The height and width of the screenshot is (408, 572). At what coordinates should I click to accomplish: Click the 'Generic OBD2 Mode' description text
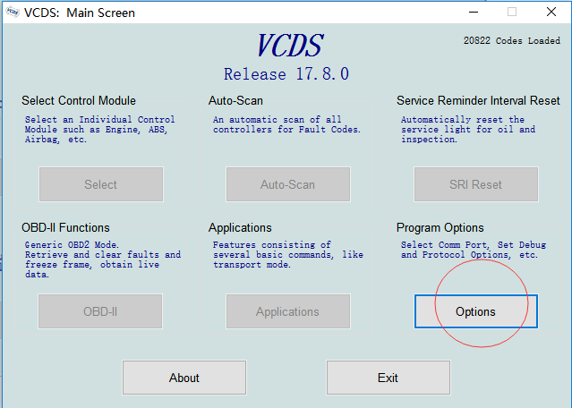pos(103,259)
